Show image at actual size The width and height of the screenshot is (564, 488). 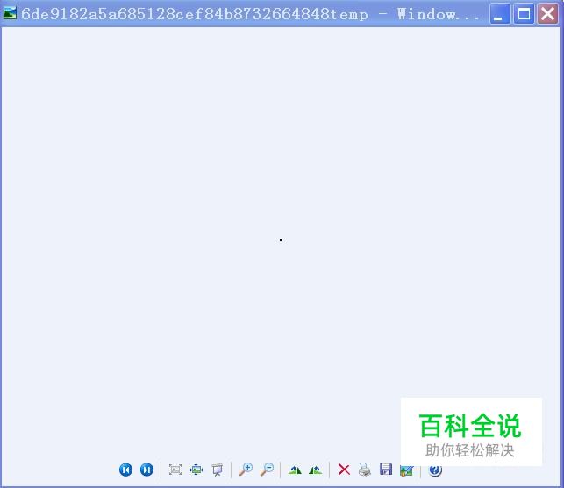click(196, 470)
